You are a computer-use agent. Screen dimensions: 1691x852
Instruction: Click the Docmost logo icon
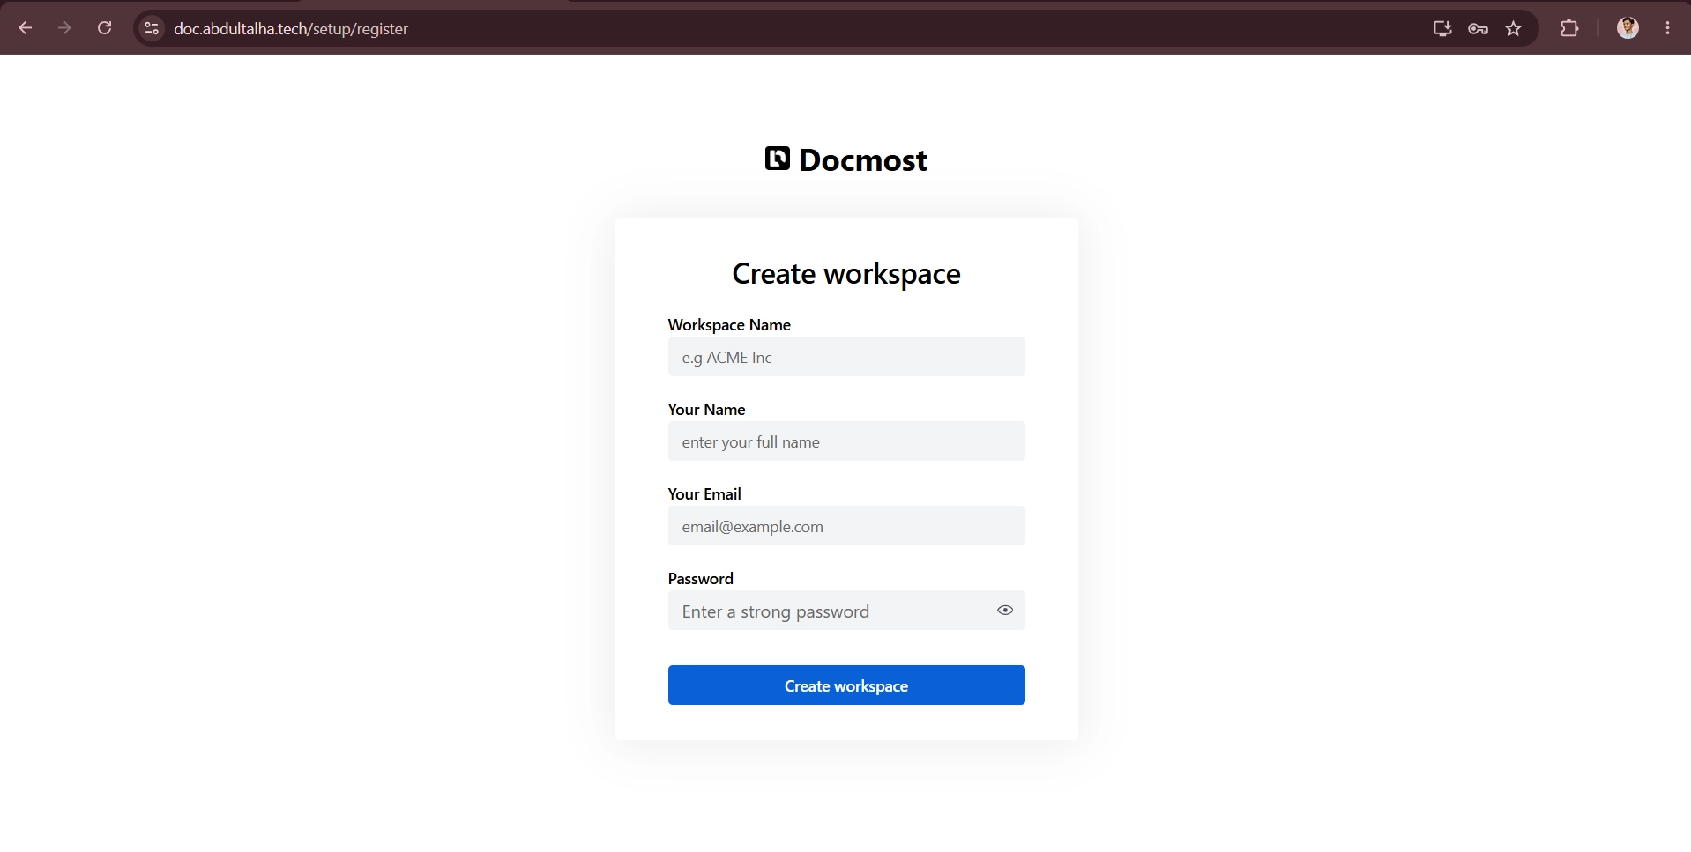[x=778, y=159]
